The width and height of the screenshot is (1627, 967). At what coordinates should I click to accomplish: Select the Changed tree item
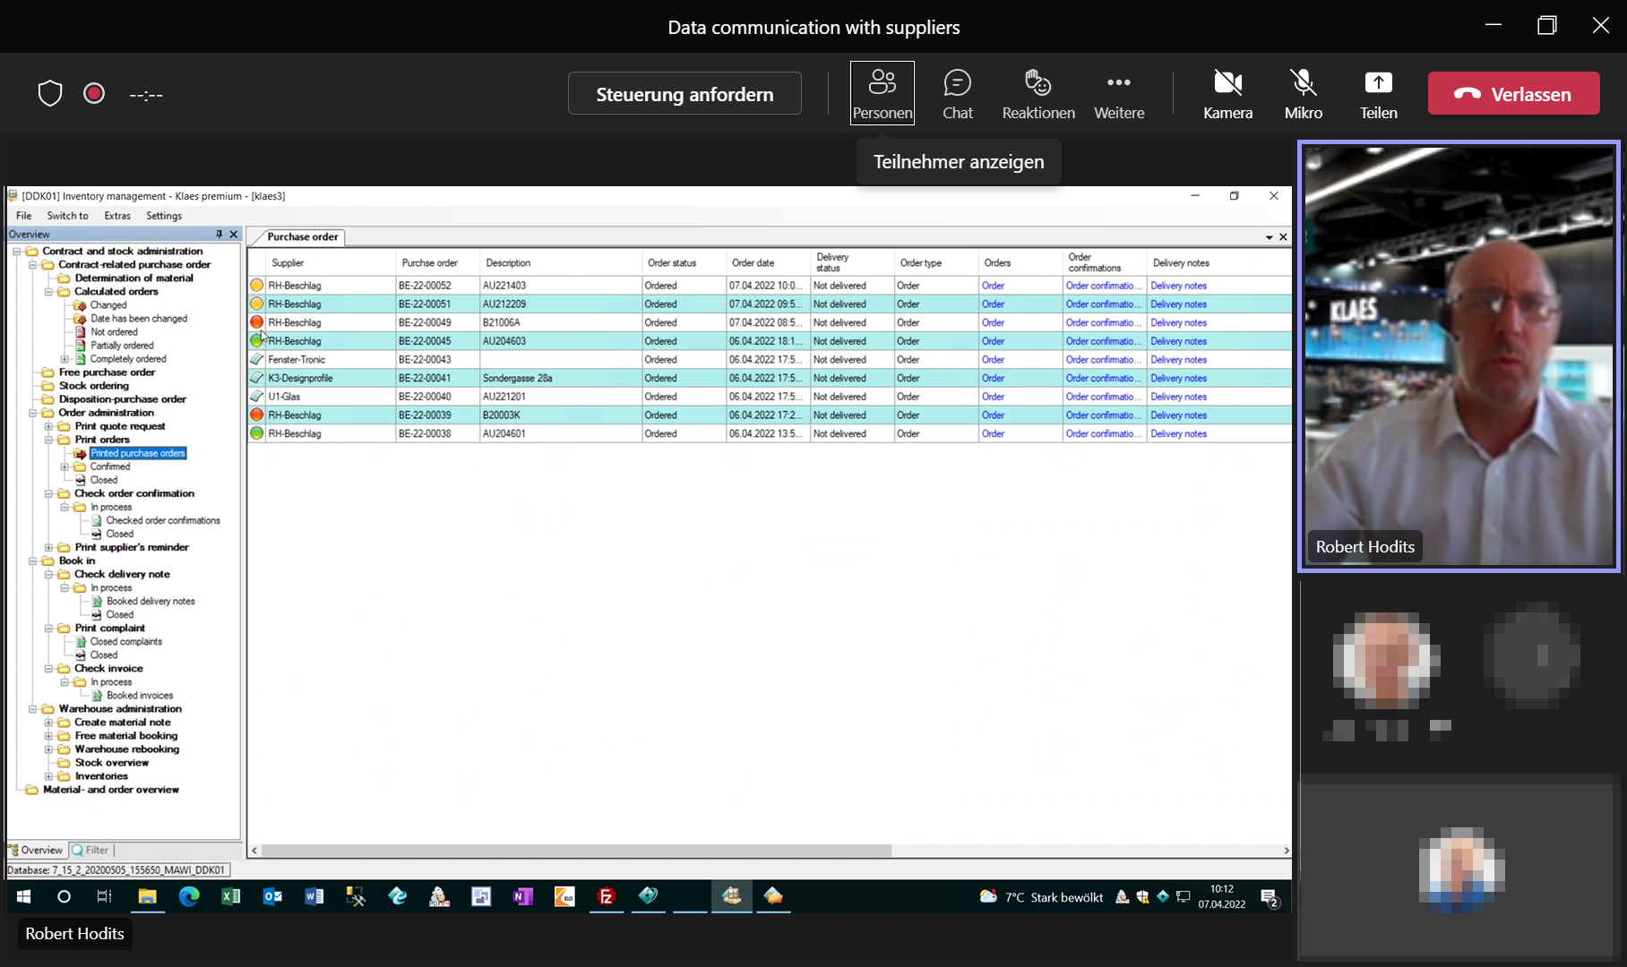[108, 305]
